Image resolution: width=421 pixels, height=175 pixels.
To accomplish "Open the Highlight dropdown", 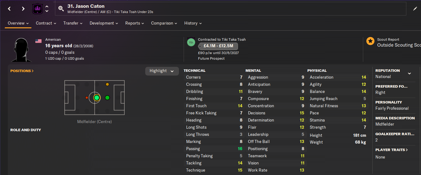I will click(162, 71).
